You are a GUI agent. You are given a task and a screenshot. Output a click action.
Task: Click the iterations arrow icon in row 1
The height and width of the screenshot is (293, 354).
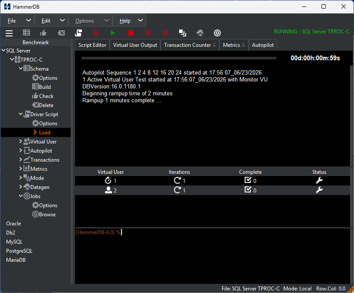tap(177, 180)
